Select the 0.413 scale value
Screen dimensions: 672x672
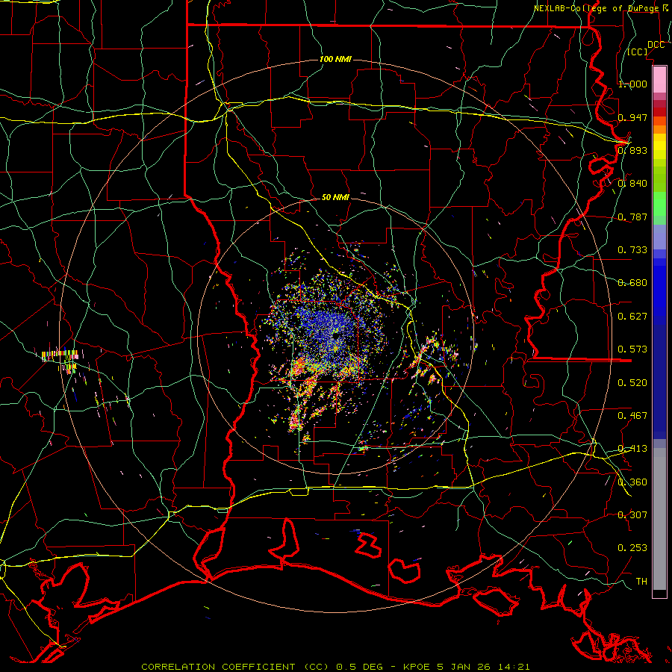632,449
